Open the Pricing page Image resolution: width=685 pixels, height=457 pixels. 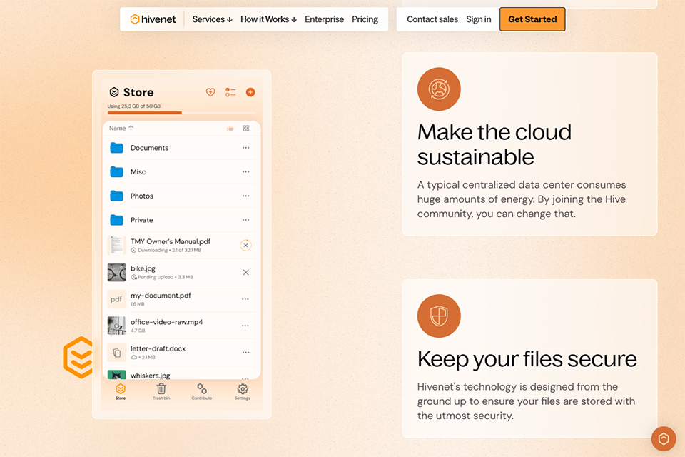point(365,19)
